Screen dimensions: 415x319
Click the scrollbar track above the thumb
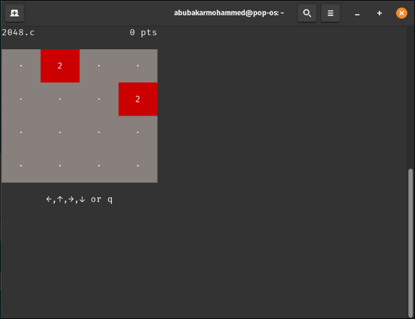pyautogui.click(x=411, y=96)
